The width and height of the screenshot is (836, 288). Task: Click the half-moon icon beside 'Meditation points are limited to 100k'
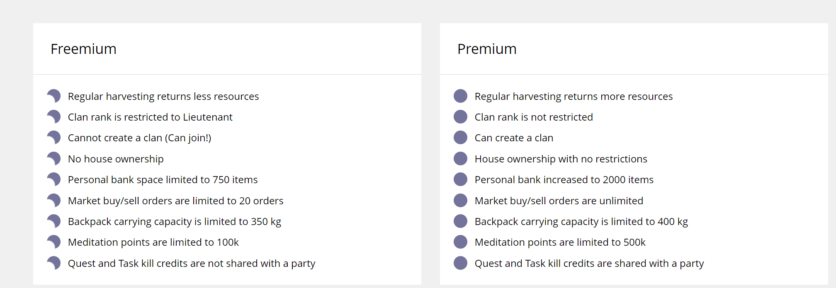[54, 242]
